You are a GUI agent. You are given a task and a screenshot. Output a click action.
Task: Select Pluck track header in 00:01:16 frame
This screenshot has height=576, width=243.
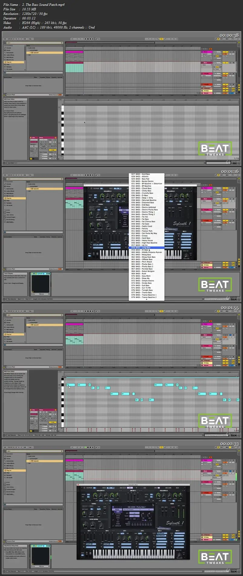point(206,188)
